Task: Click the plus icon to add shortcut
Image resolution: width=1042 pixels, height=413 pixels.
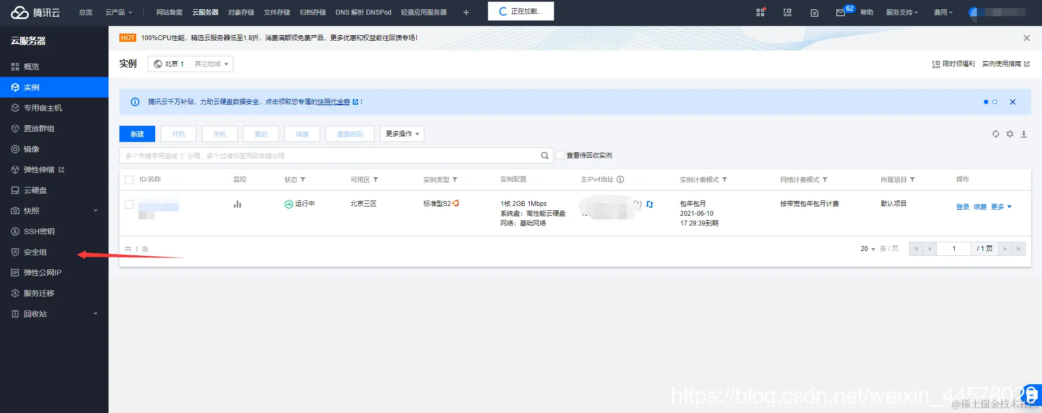Action: 466,12
